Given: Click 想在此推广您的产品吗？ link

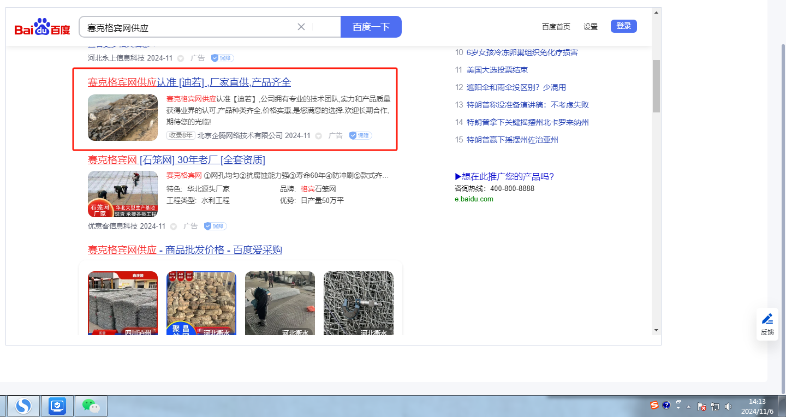Looking at the screenshot, I should (x=504, y=176).
